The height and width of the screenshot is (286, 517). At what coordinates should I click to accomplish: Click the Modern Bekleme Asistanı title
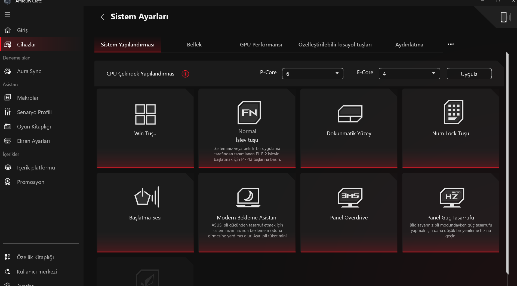pos(247,218)
